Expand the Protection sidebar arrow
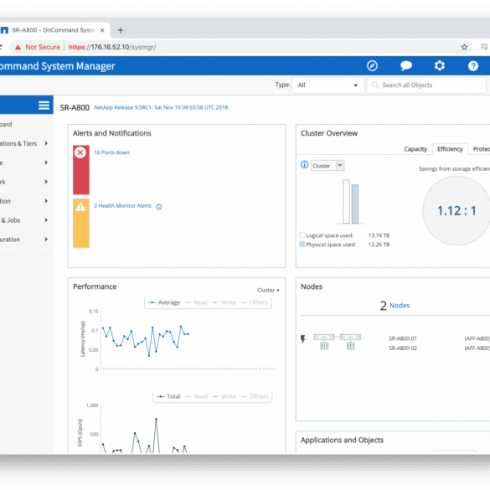Viewport: 490px width, 490px height. [46, 201]
